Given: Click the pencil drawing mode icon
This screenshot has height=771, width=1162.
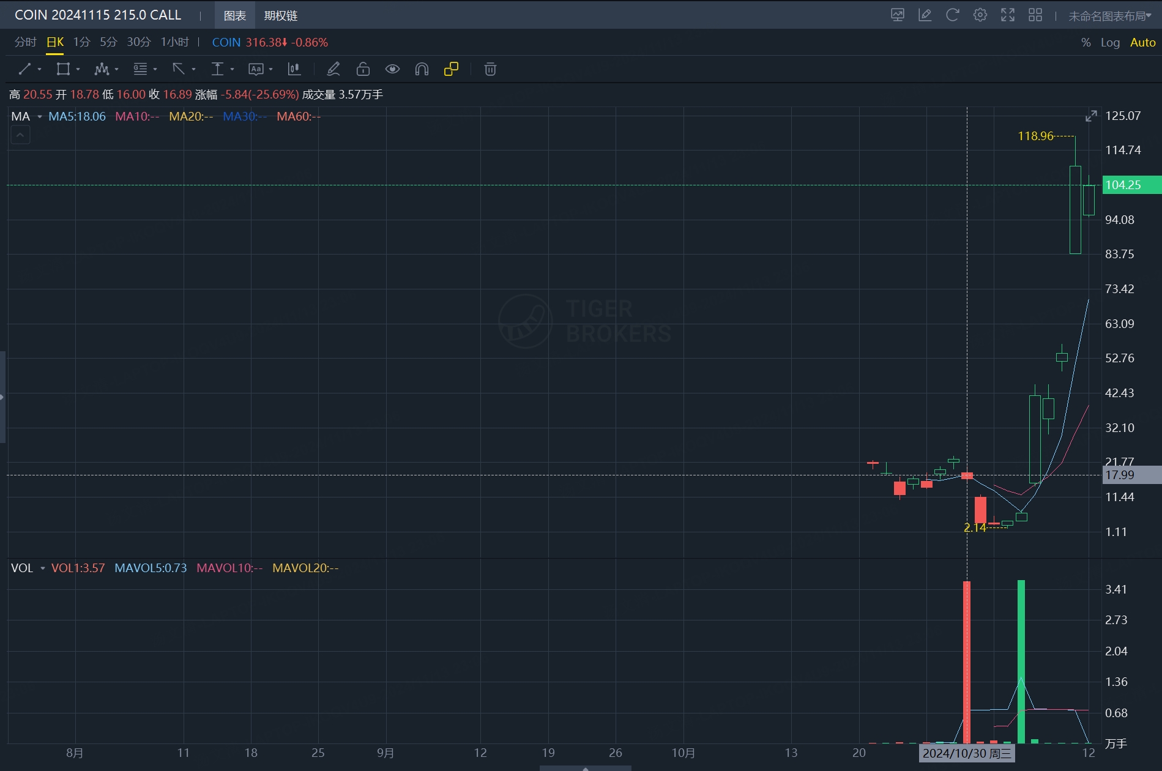Looking at the screenshot, I should 333,69.
